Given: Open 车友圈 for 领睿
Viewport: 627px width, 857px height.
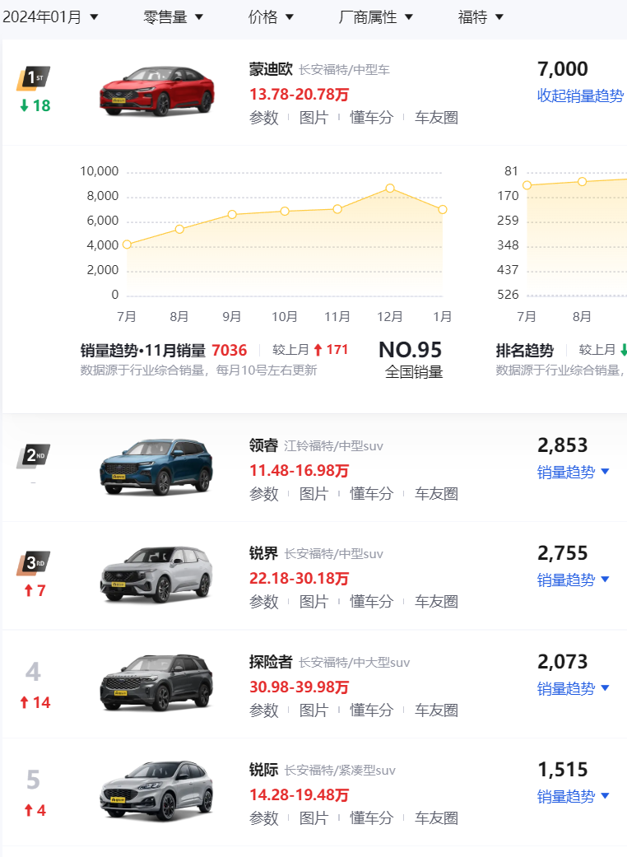Looking at the screenshot, I should (x=436, y=494).
